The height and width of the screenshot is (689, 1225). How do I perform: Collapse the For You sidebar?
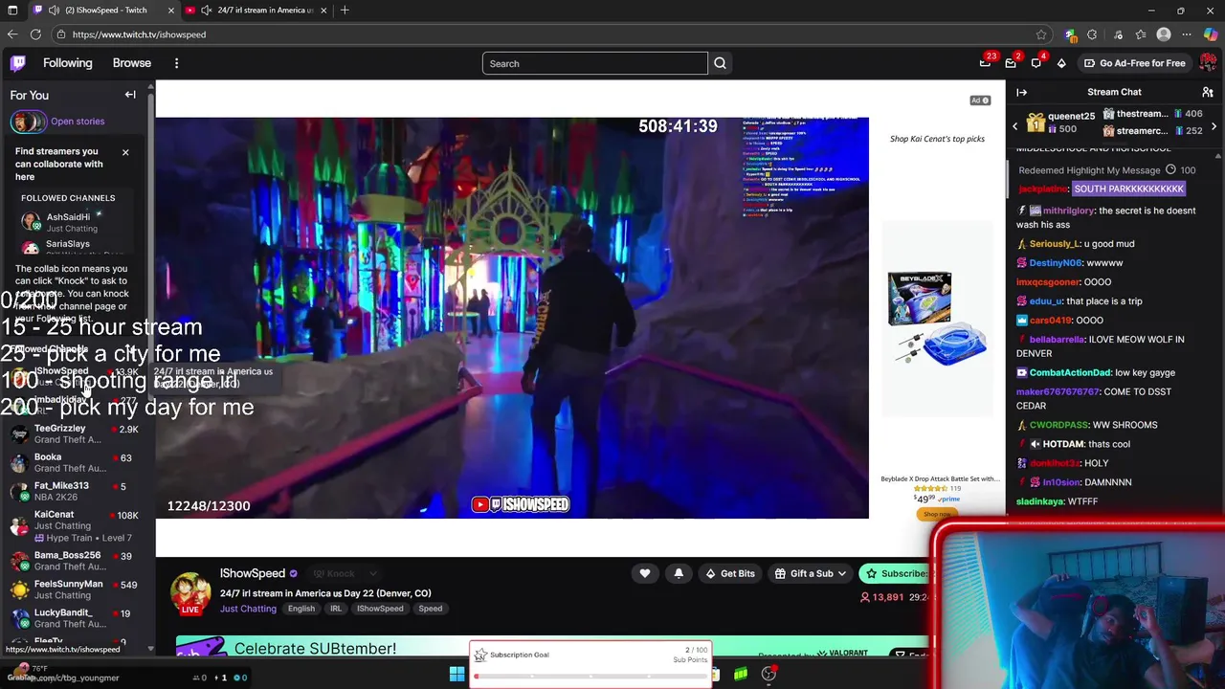pos(130,95)
